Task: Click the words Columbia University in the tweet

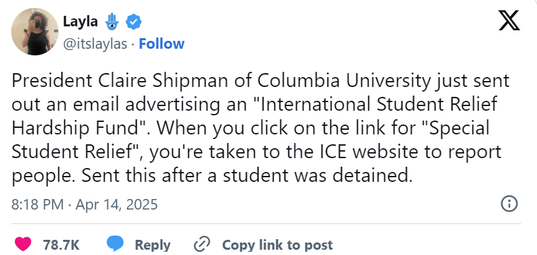Action: [344, 81]
